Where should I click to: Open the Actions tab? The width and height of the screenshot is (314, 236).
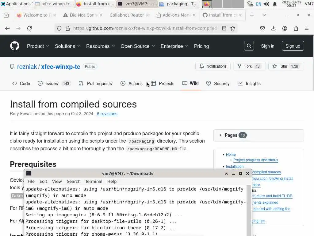[132, 84]
